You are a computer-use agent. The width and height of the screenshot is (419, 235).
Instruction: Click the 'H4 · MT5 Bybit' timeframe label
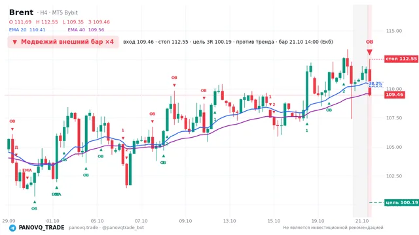[x=58, y=13]
